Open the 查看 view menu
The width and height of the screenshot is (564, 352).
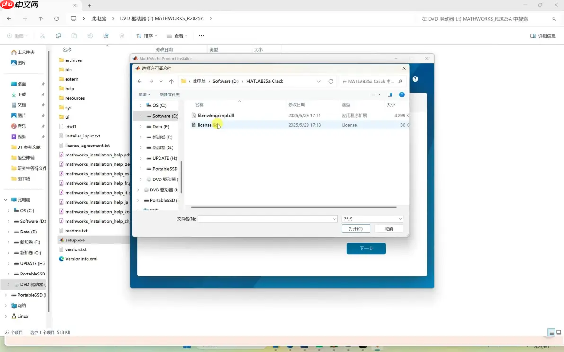pos(176,35)
